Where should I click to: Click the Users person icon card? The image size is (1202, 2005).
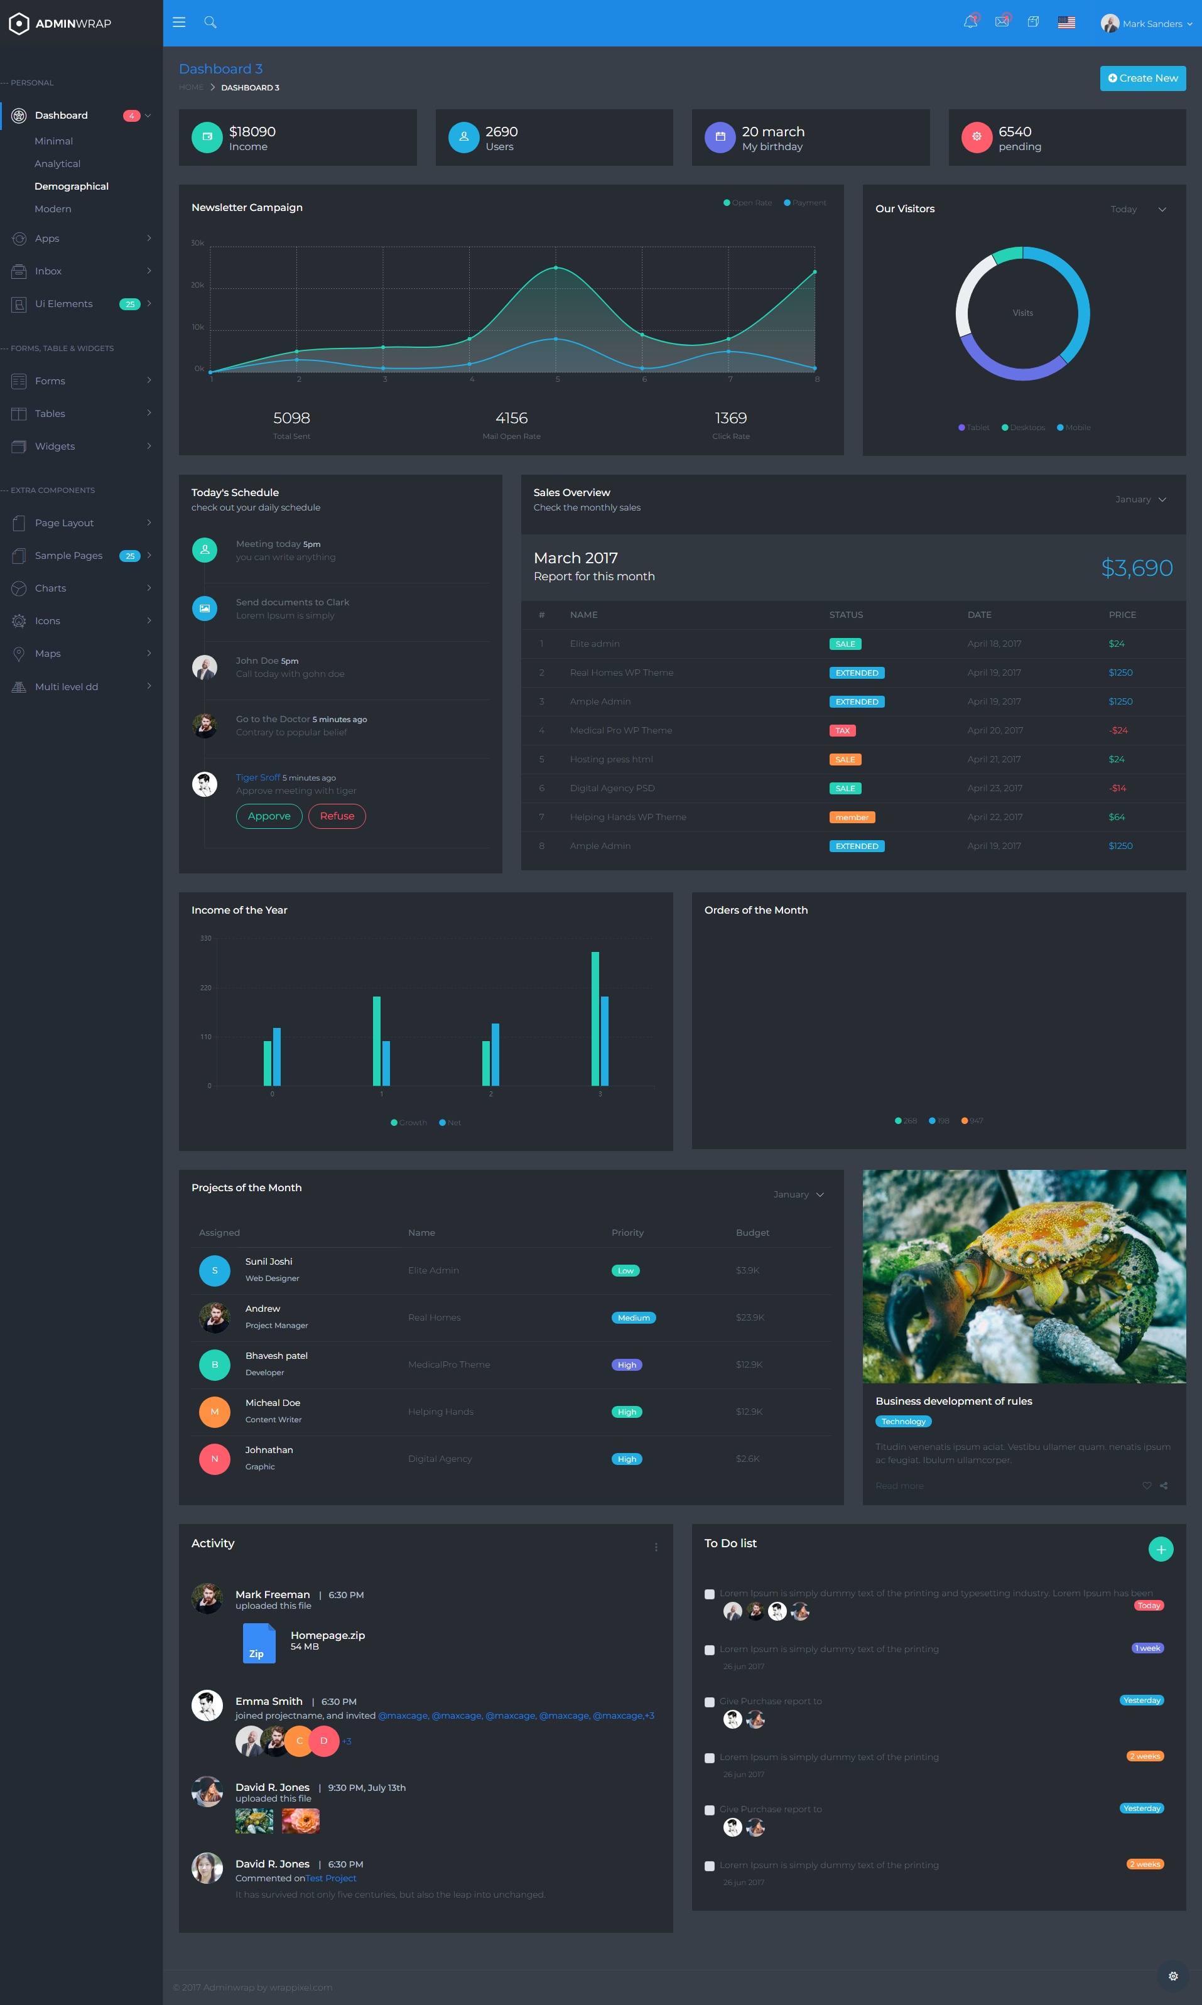click(463, 137)
